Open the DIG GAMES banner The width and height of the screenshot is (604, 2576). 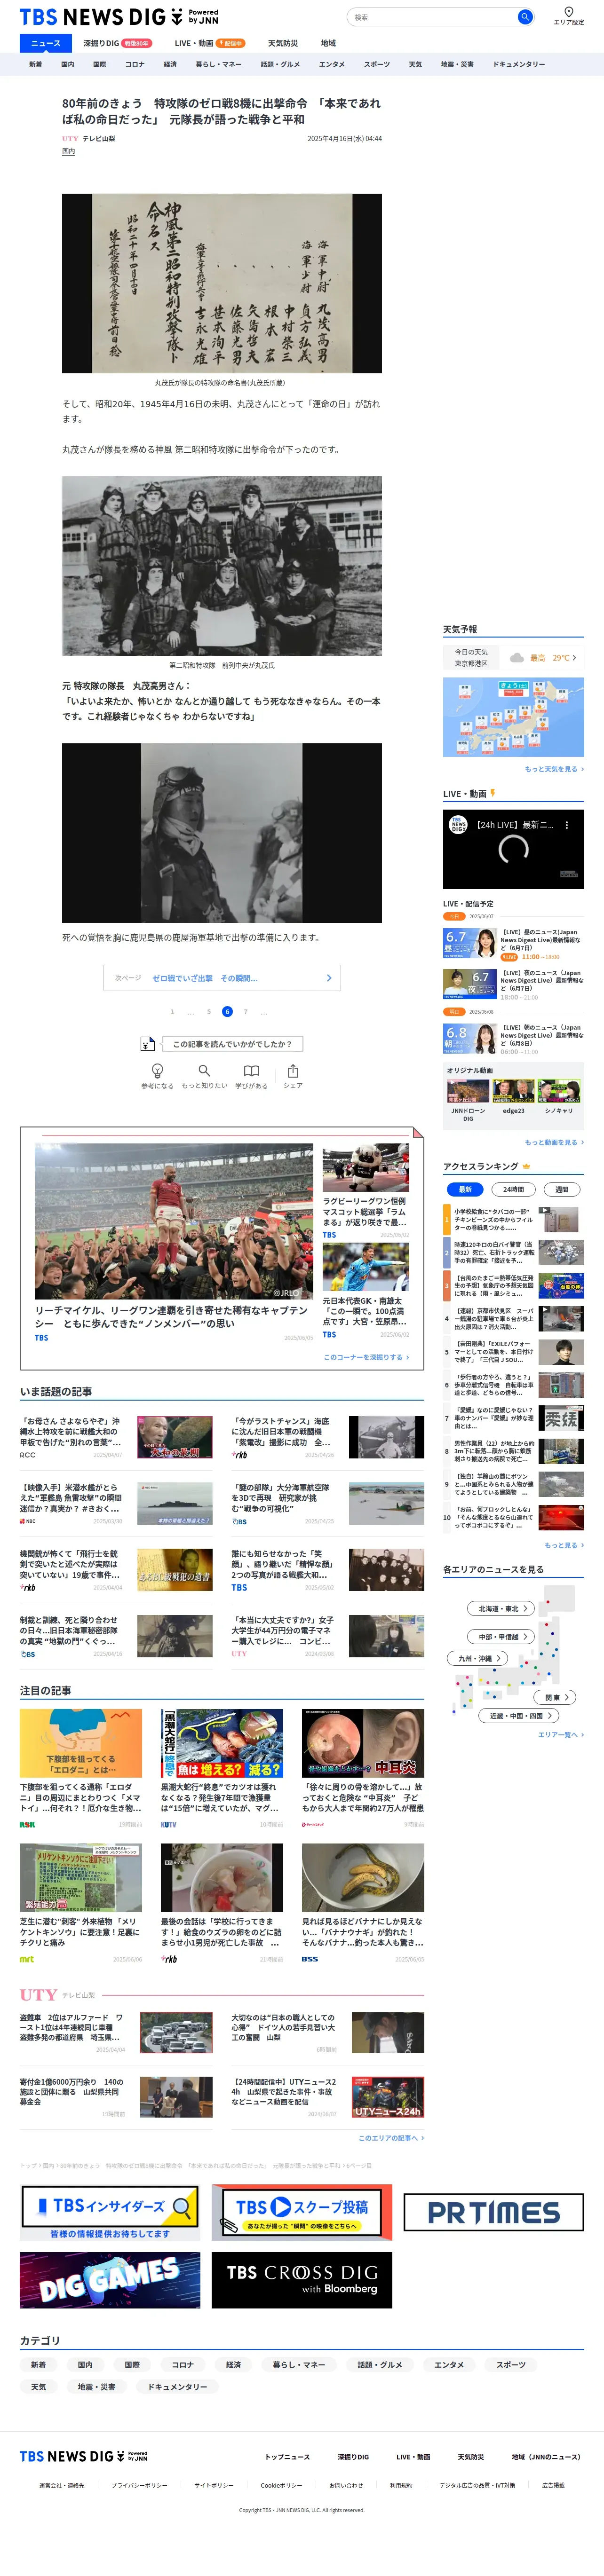[110, 2280]
